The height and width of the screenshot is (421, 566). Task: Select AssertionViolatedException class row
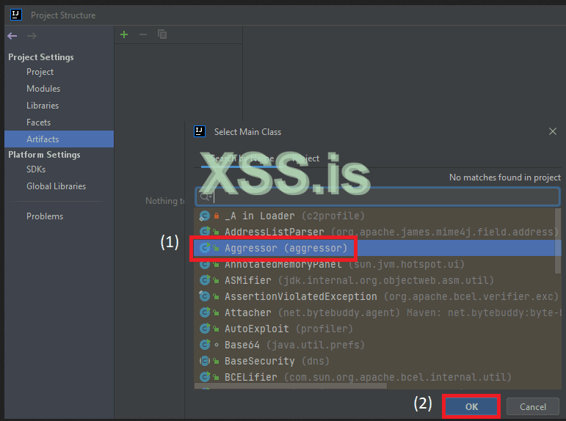378,296
